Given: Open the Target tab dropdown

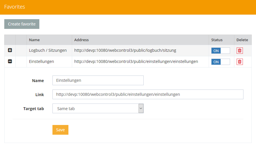Looking at the screenshot, I should (98, 108).
